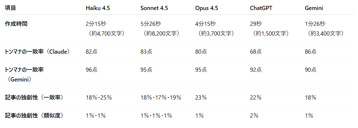Viewport: 358px width, 128px height.
Task: Click the 作成時間 row label
Action: (16, 24)
